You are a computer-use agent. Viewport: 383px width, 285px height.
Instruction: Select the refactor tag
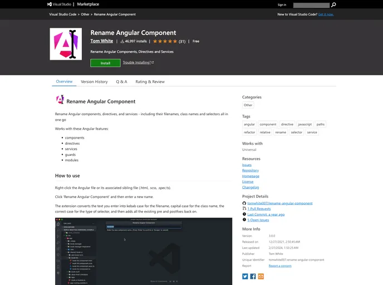pyautogui.click(x=249, y=132)
